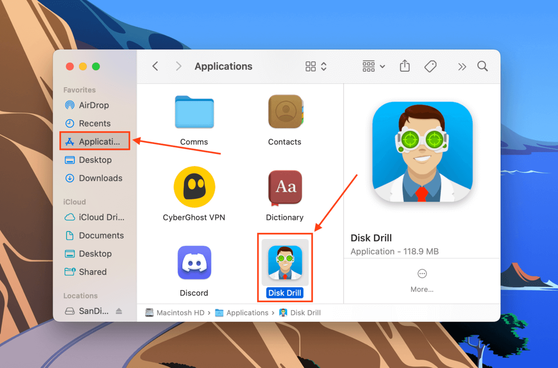Viewport: 558px width, 368px height.
Task: Select the Disk Drill app icon
Action: [285, 263]
